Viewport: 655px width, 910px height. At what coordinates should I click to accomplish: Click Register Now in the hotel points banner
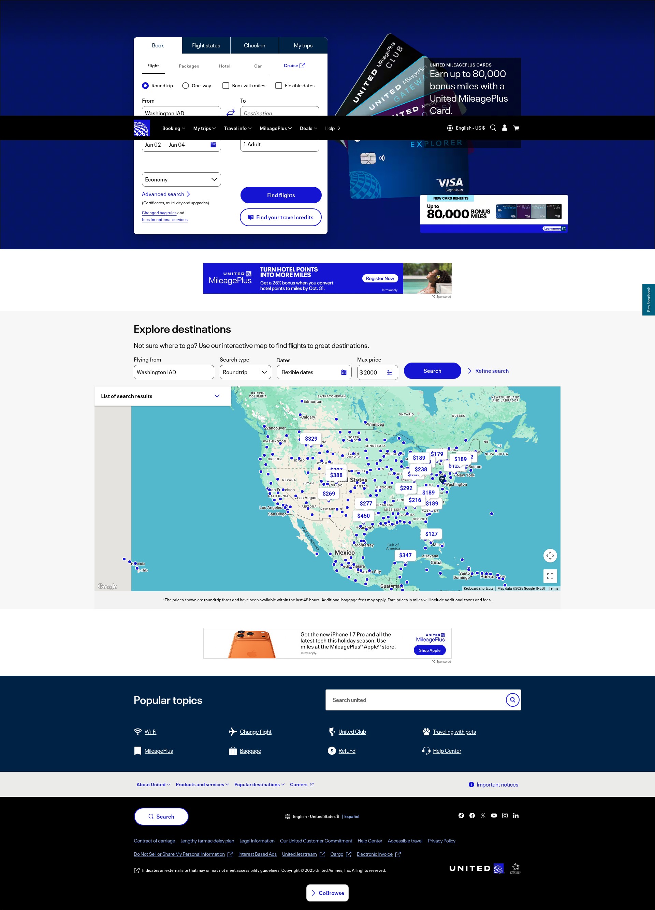coord(380,278)
